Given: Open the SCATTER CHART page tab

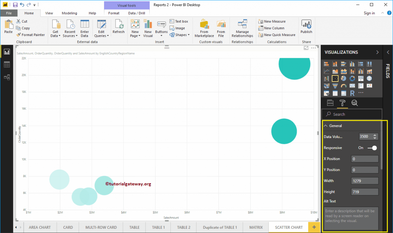Looking at the screenshot, I should tap(288, 227).
